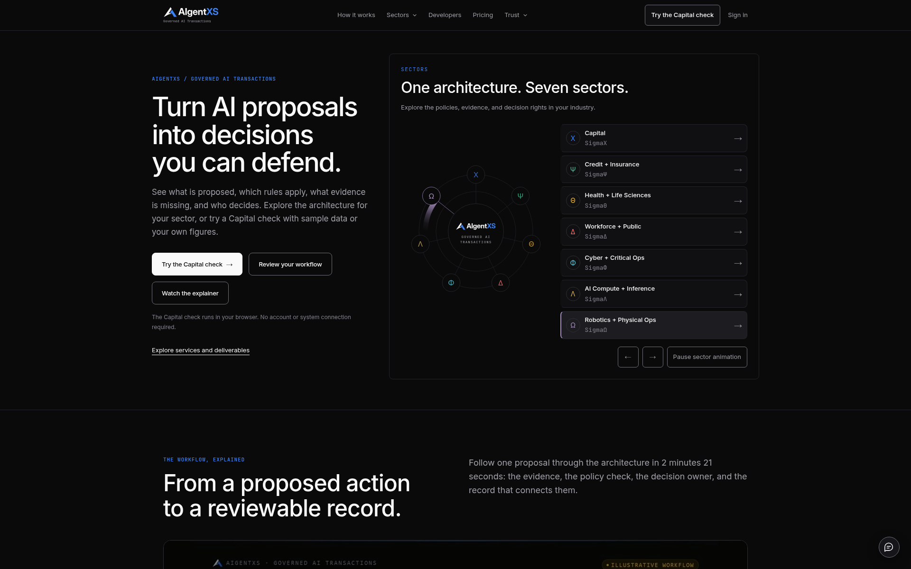The width and height of the screenshot is (911, 569).
Task: Click Review your workflow button
Action: click(290, 264)
